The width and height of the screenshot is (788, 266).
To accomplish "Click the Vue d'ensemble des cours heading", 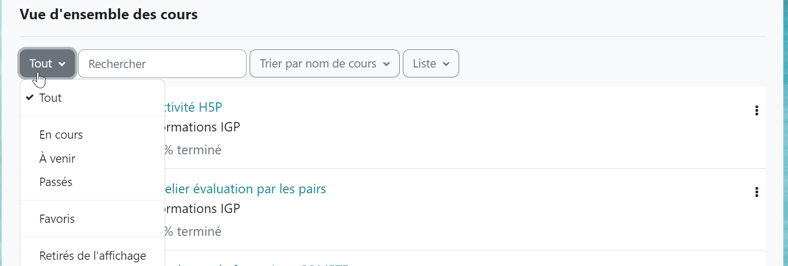I will (x=108, y=15).
